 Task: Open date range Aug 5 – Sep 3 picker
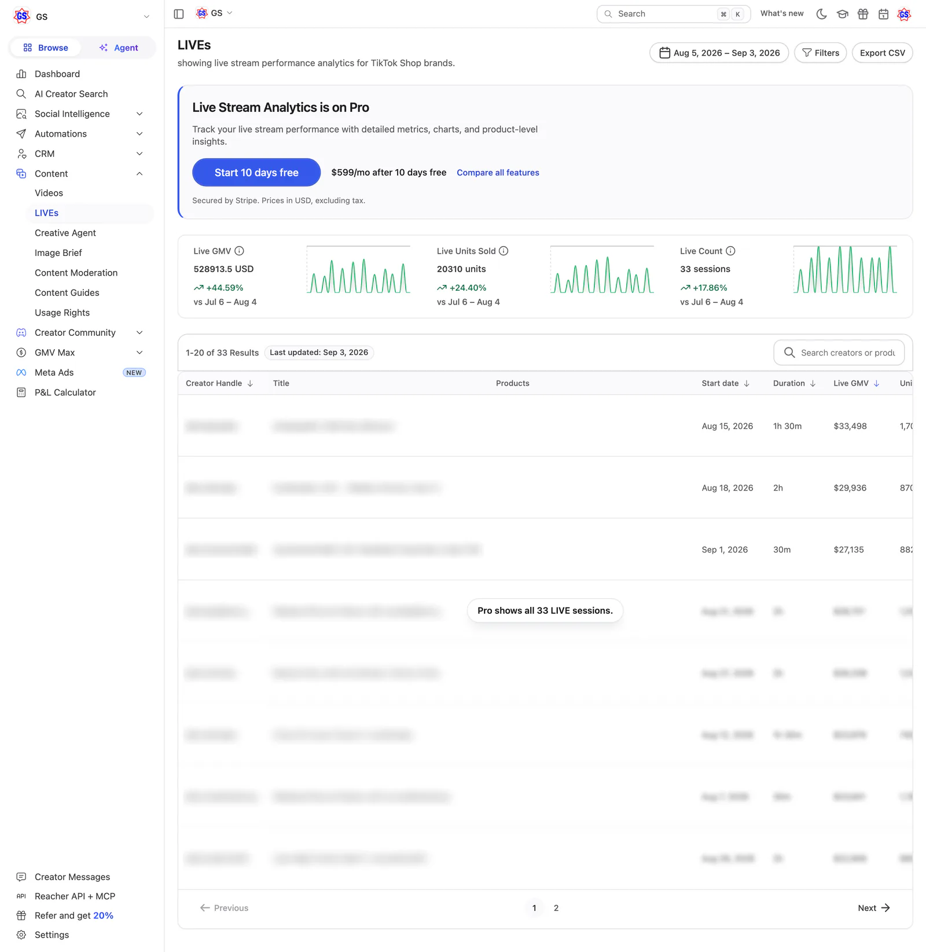(719, 53)
